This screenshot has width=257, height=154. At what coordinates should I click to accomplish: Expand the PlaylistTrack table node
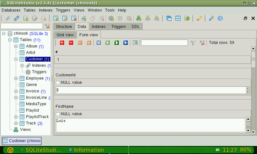[16, 117]
